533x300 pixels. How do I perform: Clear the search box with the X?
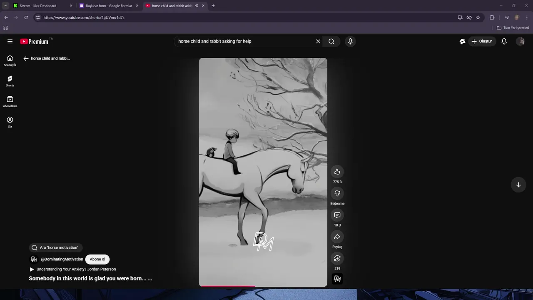pos(318,41)
